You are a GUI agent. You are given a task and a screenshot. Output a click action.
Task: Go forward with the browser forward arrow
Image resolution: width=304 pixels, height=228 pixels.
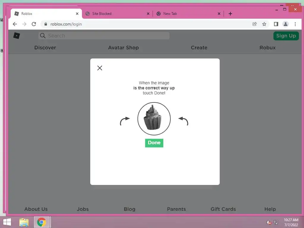pos(24,24)
